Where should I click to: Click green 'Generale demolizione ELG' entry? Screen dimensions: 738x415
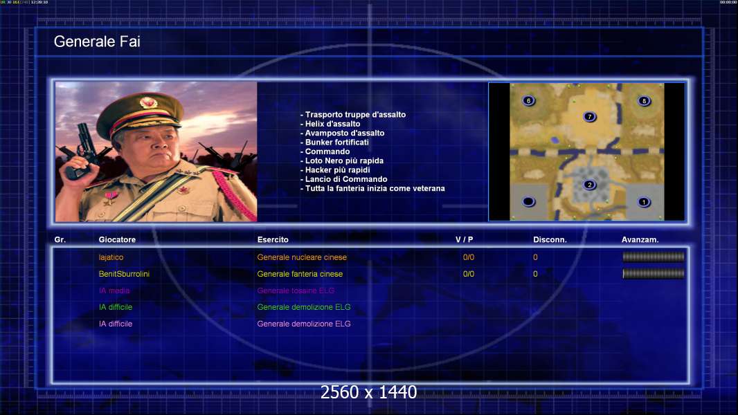pos(304,307)
